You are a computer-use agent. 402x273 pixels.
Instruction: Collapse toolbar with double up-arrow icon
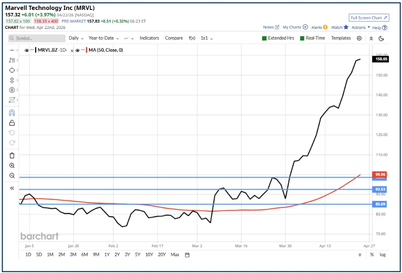(371, 38)
